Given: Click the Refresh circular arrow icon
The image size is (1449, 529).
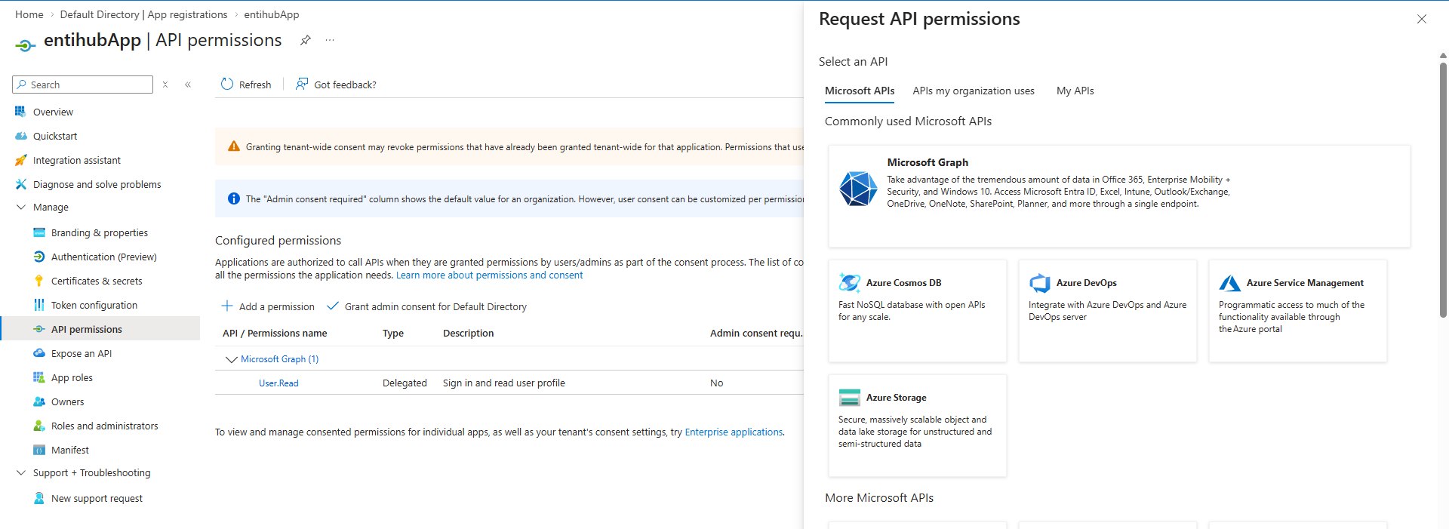Looking at the screenshot, I should coord(227,84).
